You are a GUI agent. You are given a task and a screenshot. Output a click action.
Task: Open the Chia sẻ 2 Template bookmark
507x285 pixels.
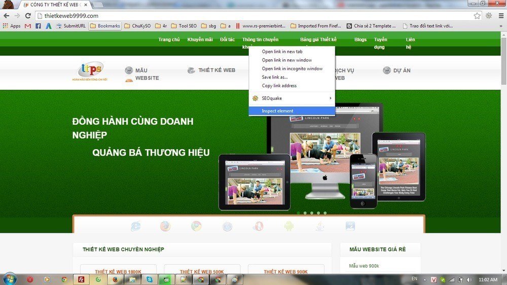pyautogui.click(x=371, y=26)
